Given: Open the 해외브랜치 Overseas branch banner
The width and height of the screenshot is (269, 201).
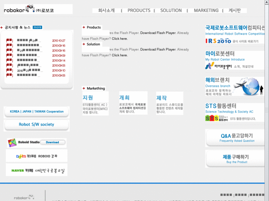Looking at the screenshot, I should 235,86.
